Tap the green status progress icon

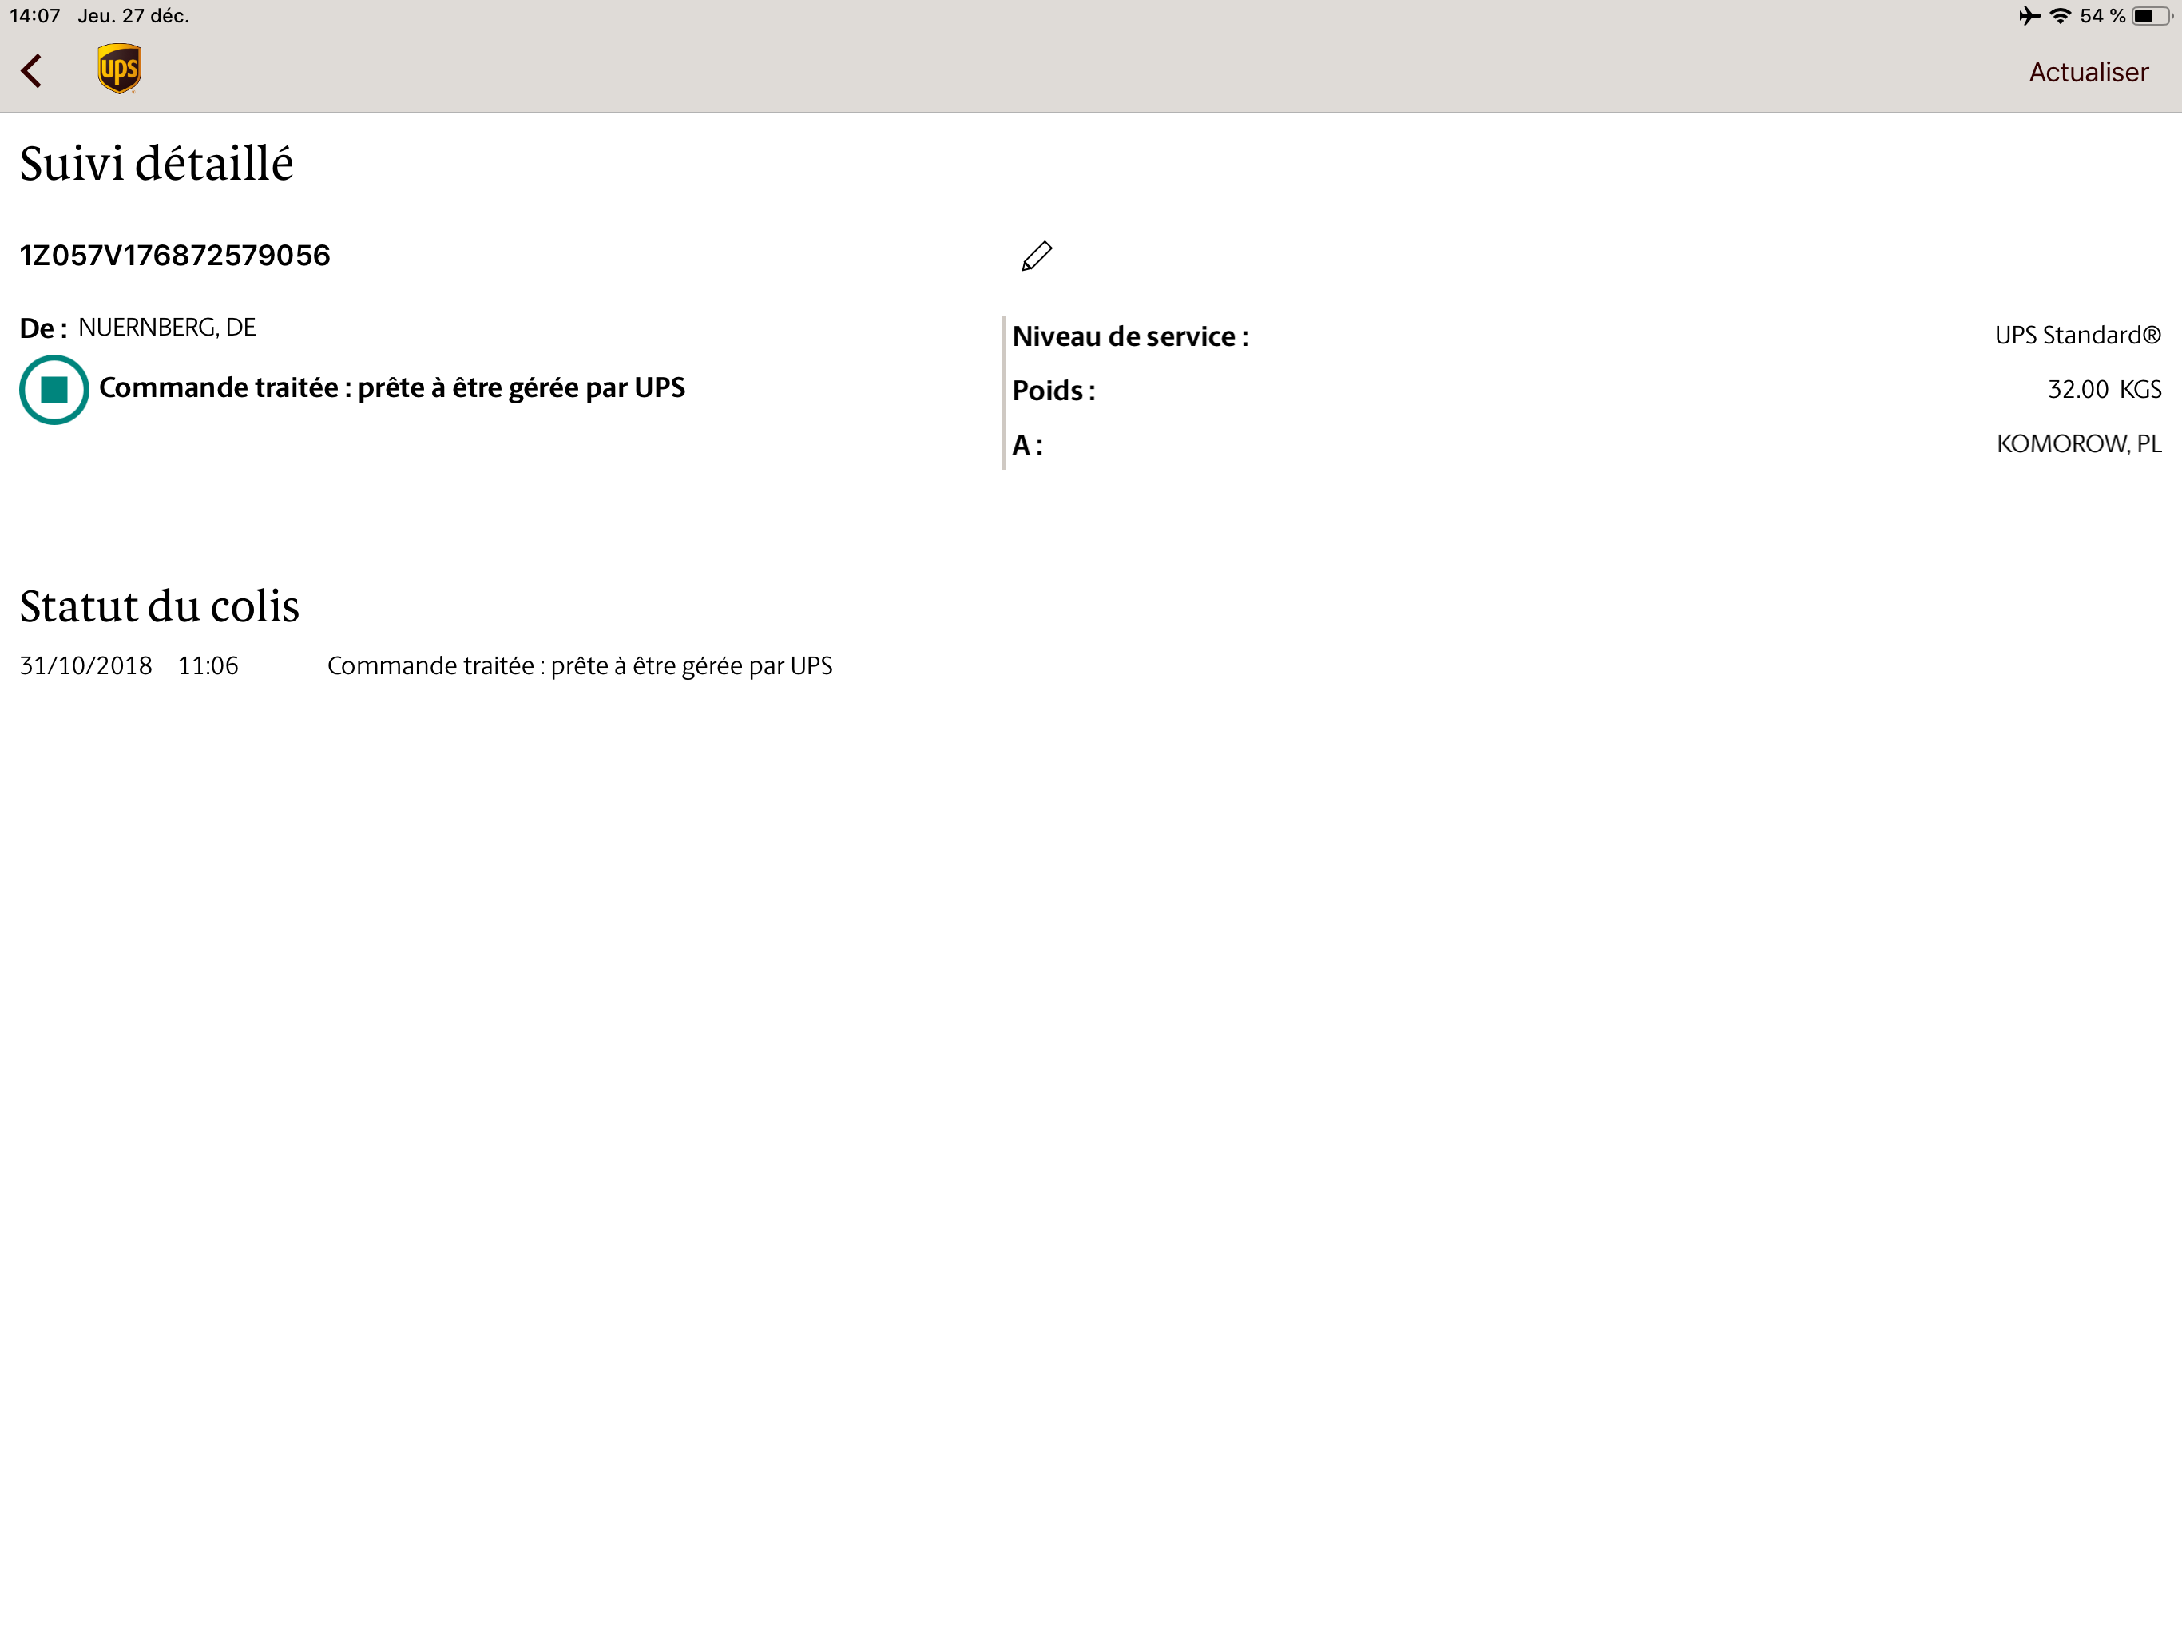(x=54, y=390)
